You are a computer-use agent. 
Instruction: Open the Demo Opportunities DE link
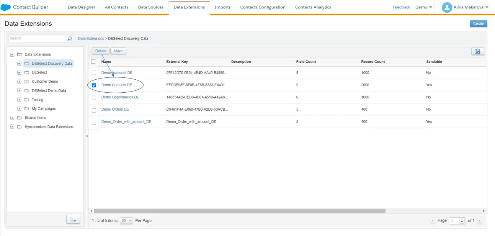click(120, 97)
